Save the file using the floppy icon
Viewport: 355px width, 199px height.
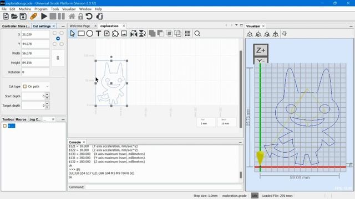[23, 16]
